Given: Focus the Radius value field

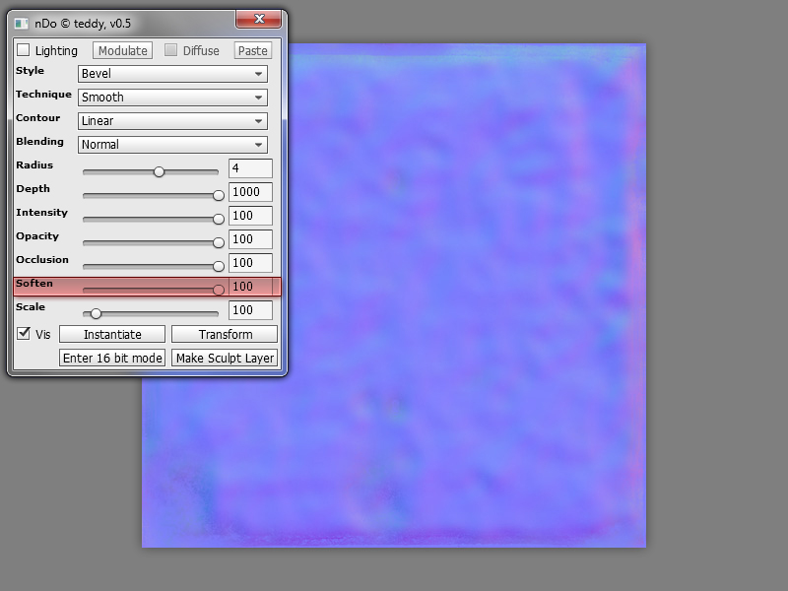Looking at the screenshot, I should (250, 168).
